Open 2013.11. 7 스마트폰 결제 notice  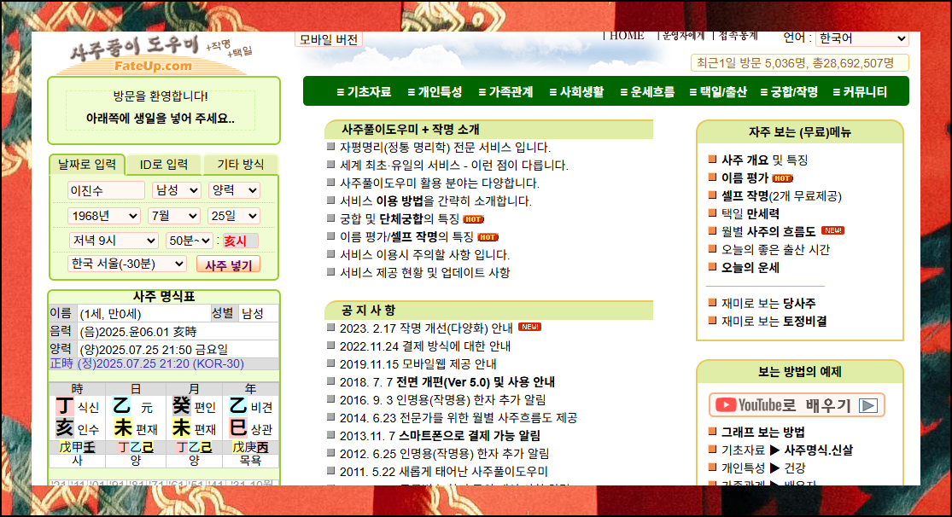[440, 436]
